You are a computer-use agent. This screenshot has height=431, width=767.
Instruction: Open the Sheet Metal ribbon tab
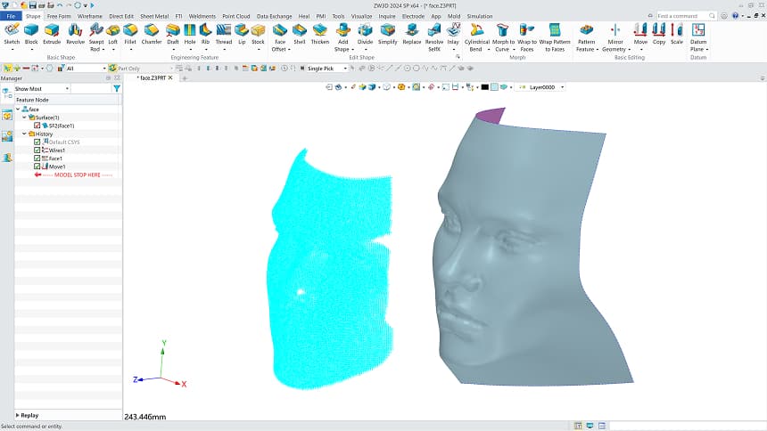click(x=154, y=16)
